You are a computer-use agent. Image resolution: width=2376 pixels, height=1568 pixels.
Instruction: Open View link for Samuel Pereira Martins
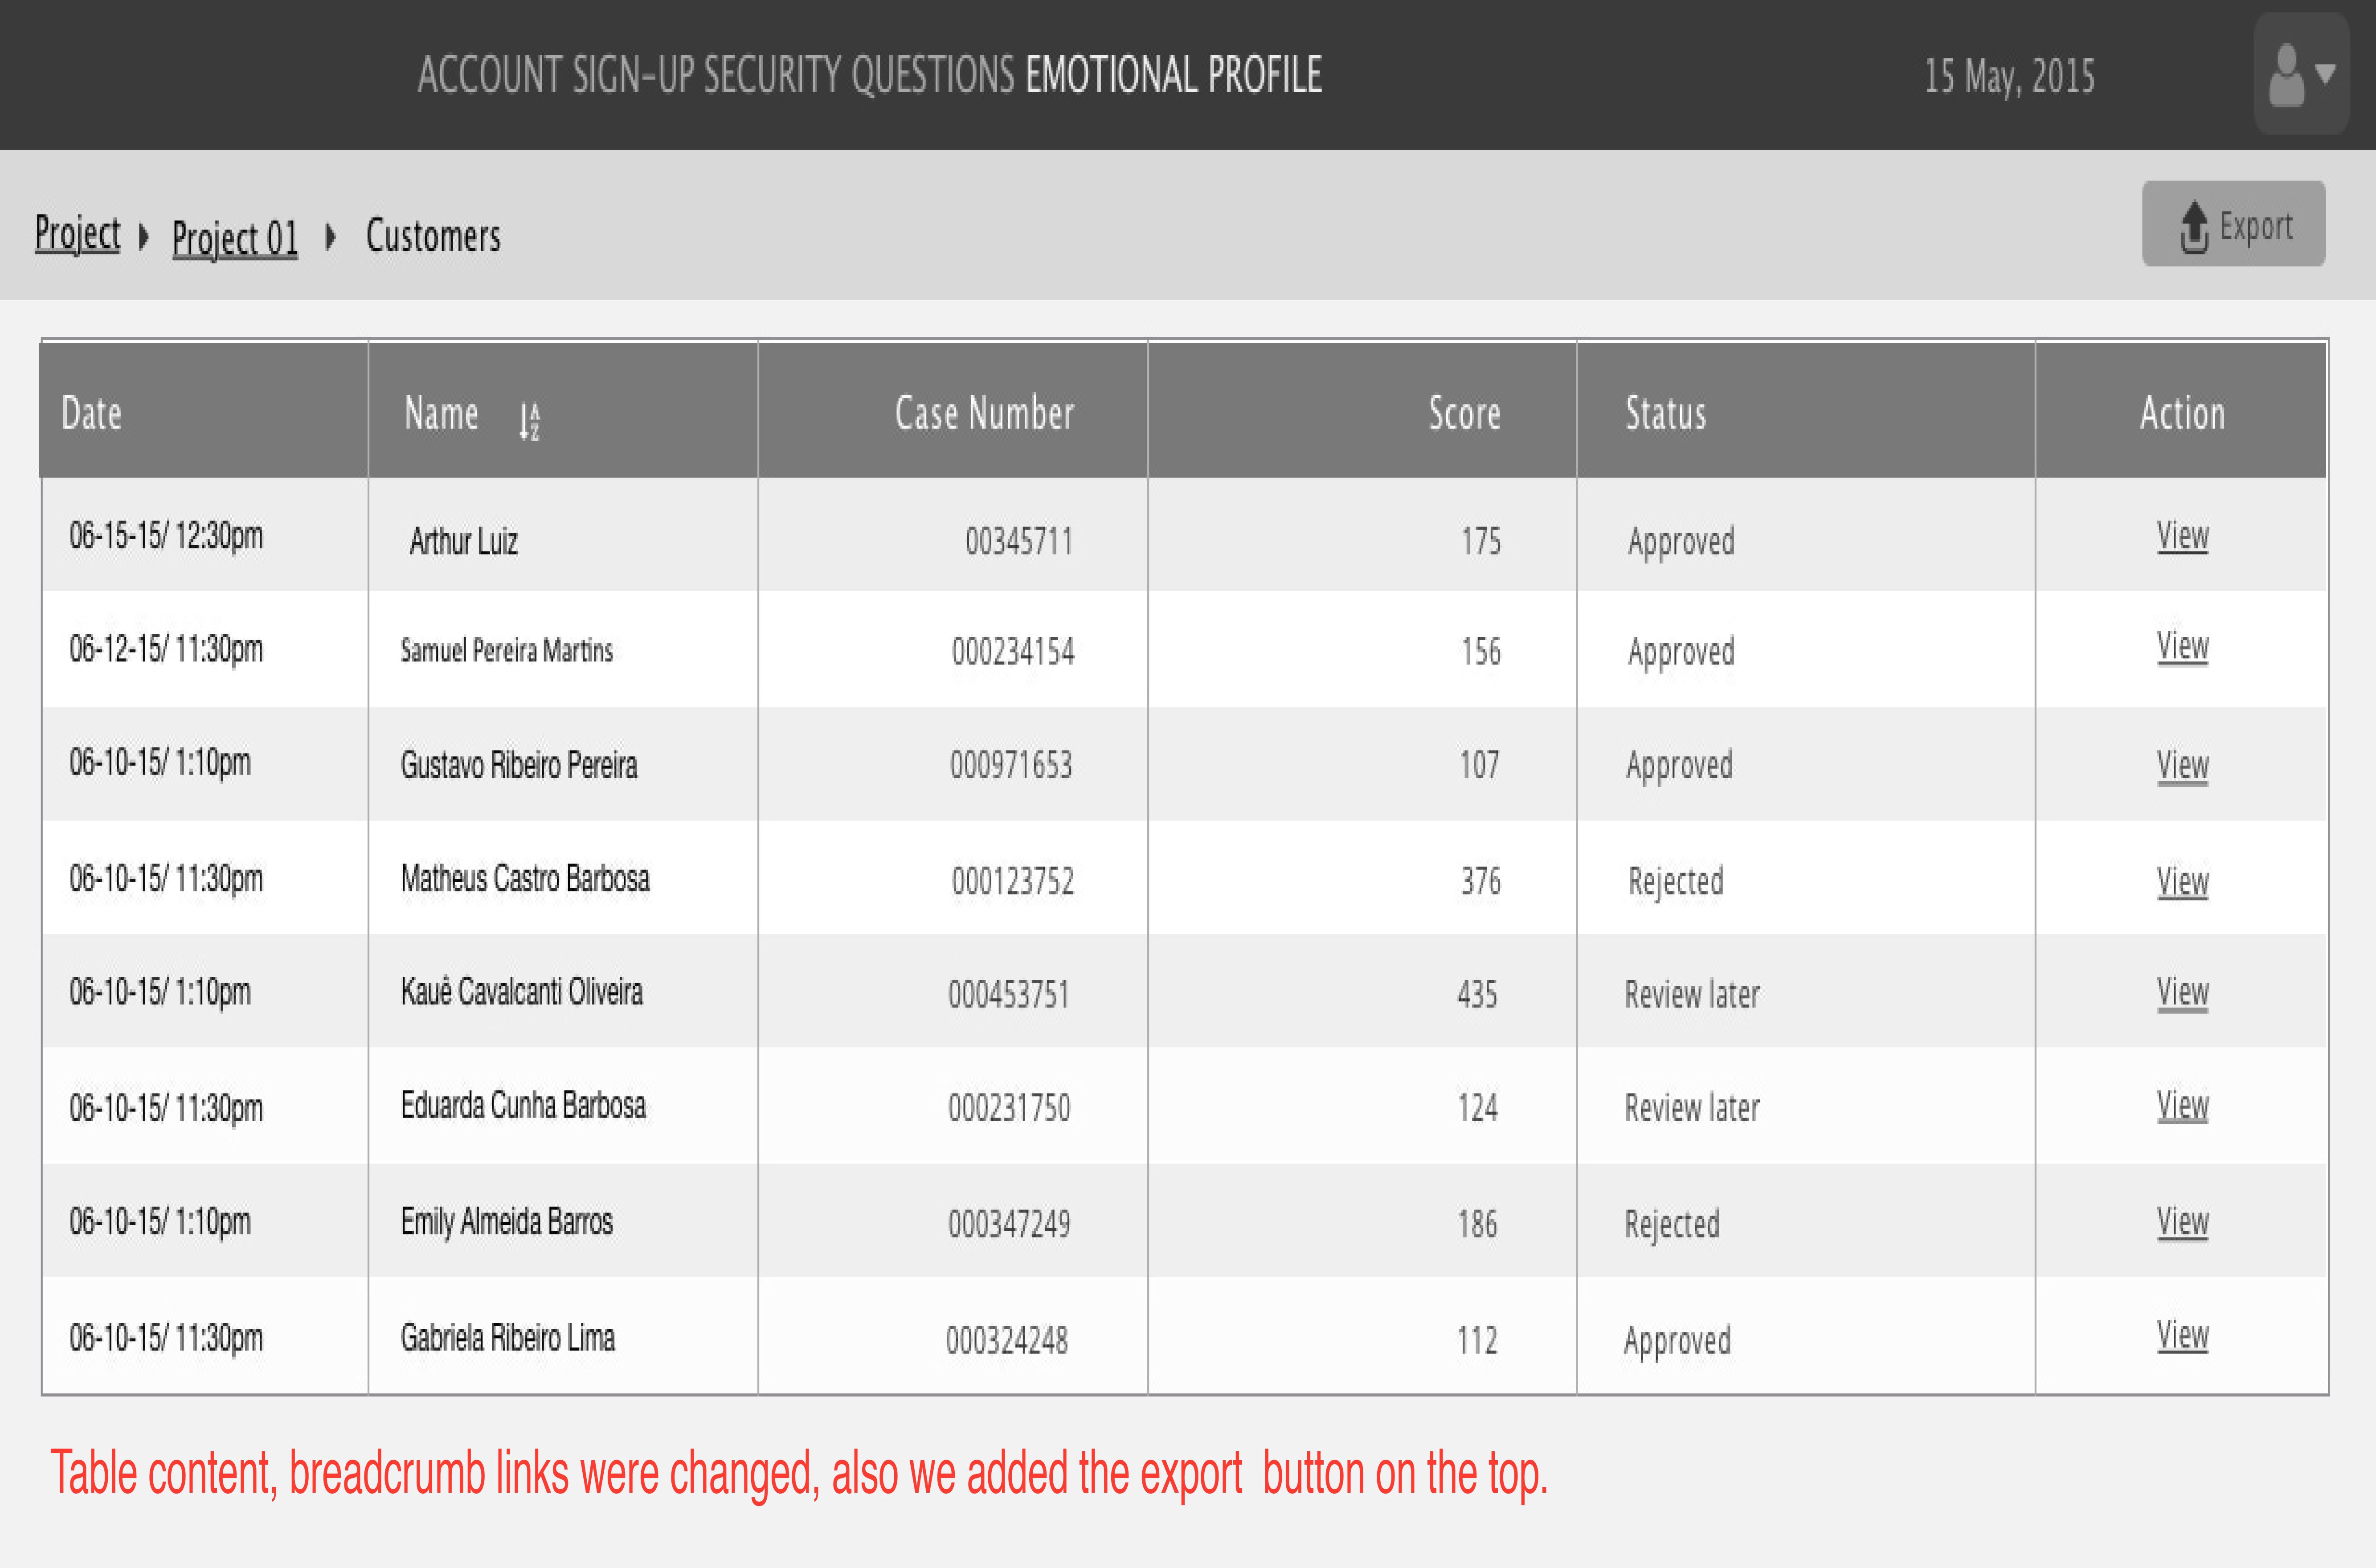click(x=2182, y=646)
